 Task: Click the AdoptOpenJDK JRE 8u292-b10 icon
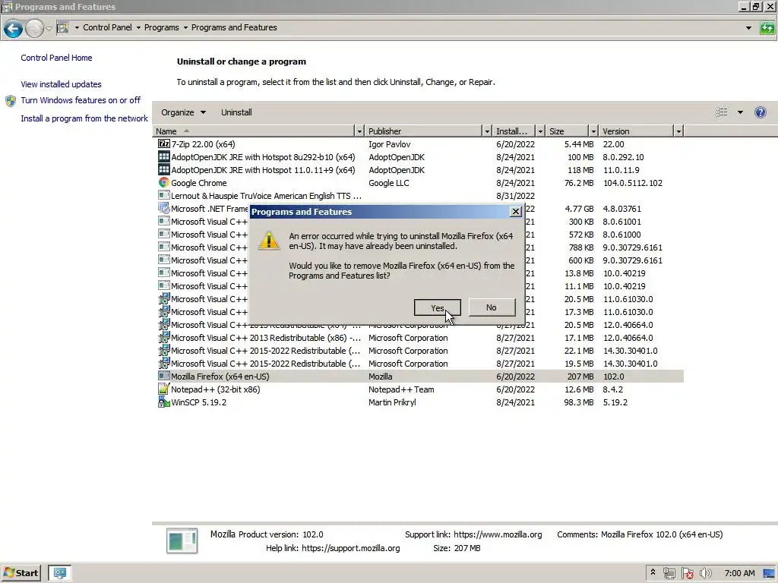tap(164, 156)
